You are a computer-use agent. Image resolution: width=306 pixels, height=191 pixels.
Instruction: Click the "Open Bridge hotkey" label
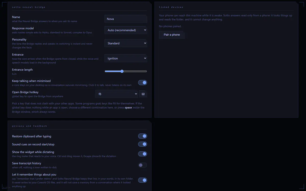(x=25, y=92)
